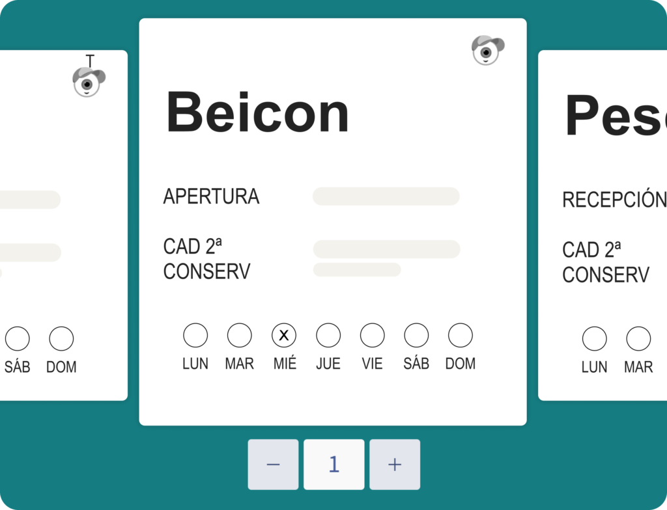The height and width of the screenshot is (510, 667).
Task: Select LUN circle on the right card
Action: click(x=594, y=339)
